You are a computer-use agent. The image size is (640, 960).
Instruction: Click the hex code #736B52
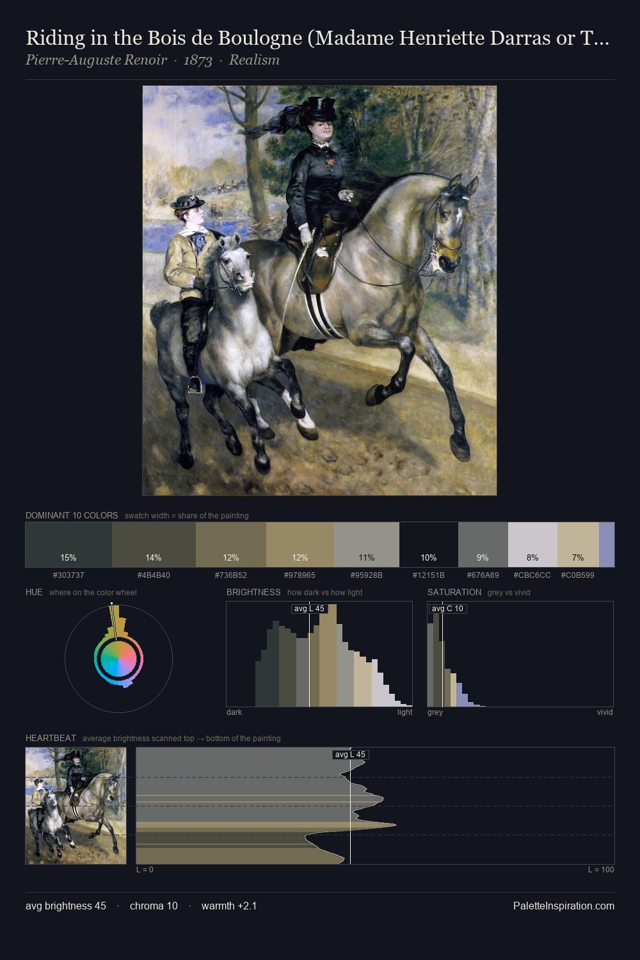coord(231,575)
